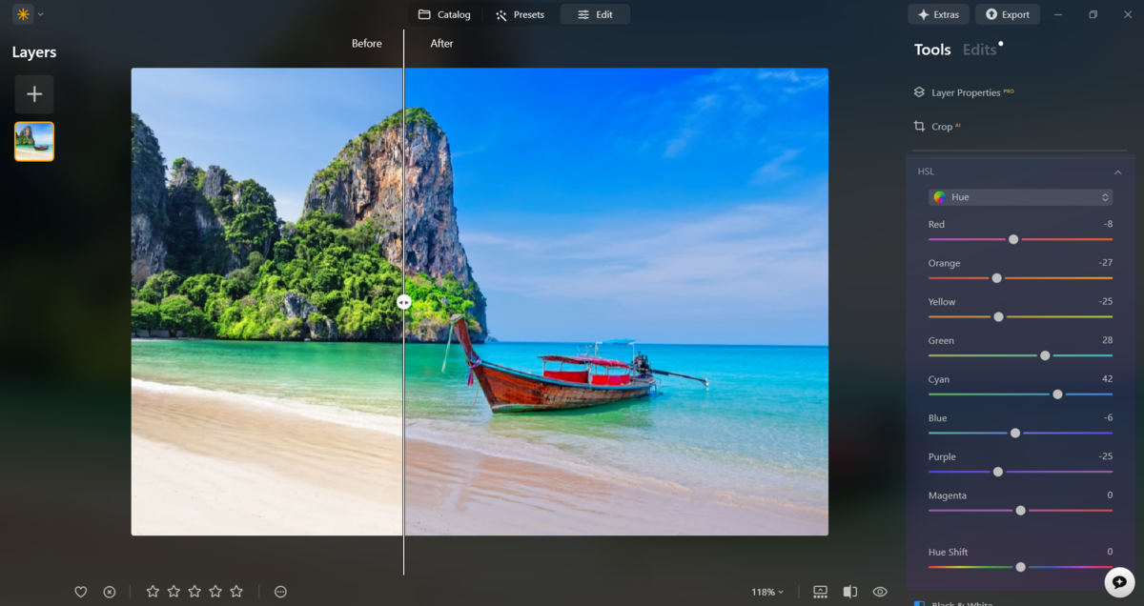Click the color wheel icon in Hue dropdown
Screen dimensions: 1144x606
click(x=940, y=197)
